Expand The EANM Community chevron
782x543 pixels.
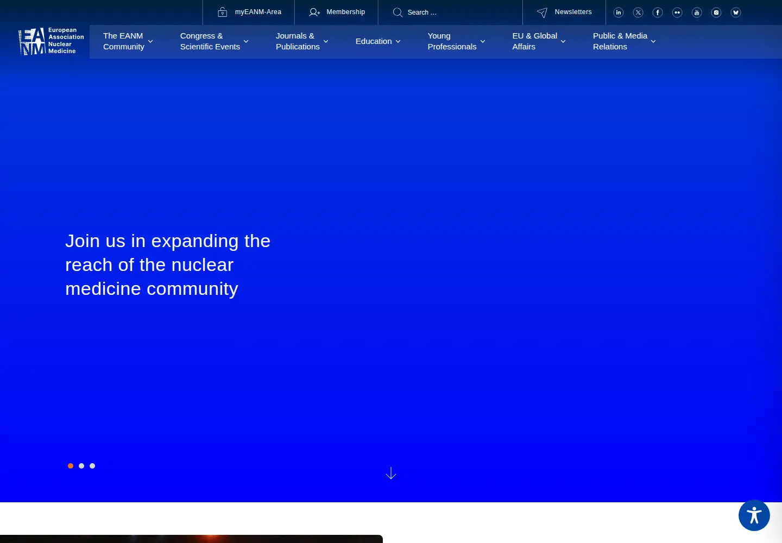coord(150,41)
